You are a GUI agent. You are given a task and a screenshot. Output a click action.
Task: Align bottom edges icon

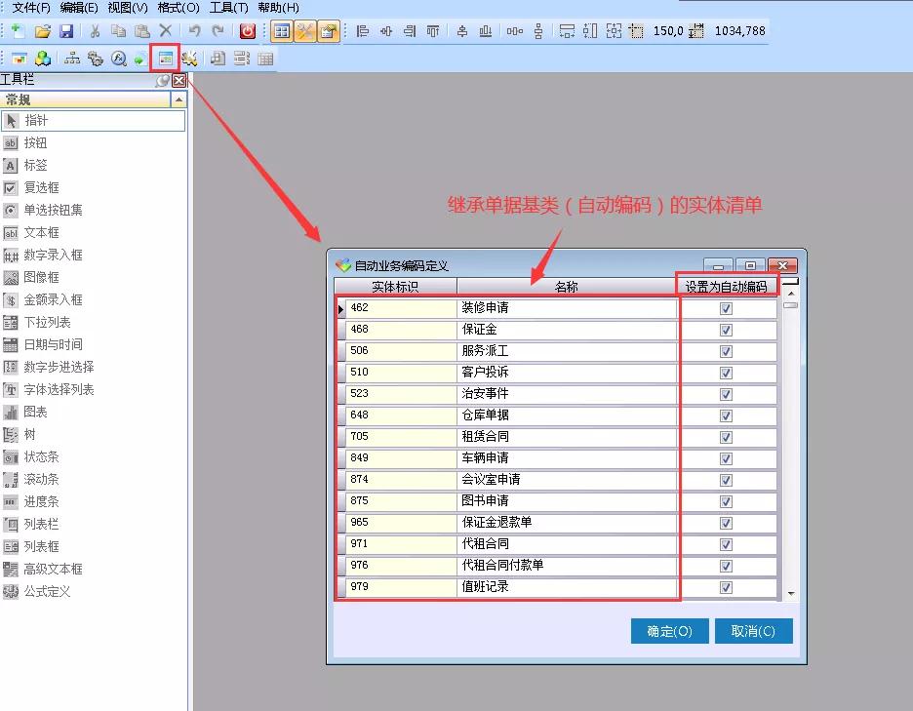click(486, 31)
